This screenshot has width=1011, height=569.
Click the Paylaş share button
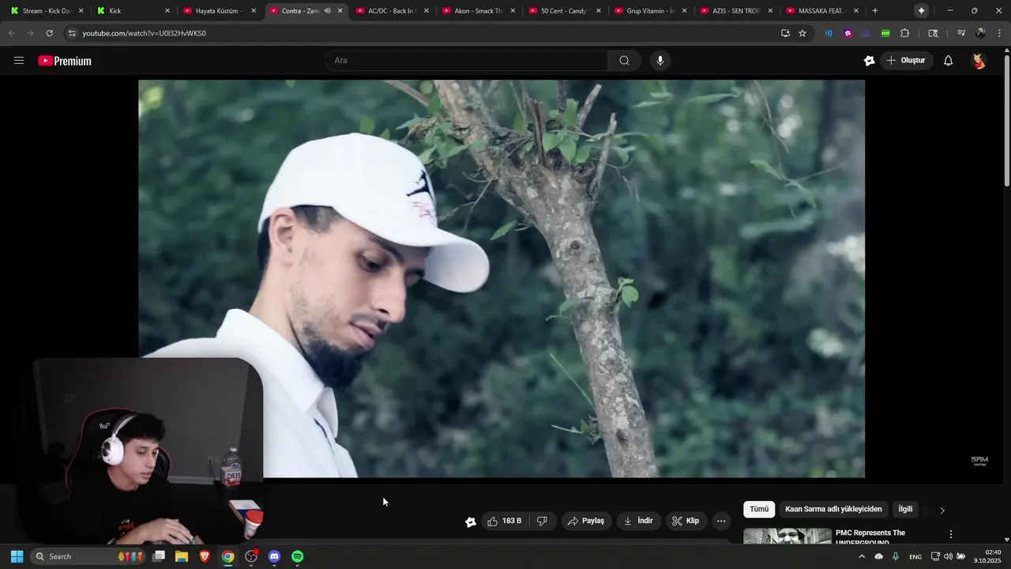tap(586, 521)
